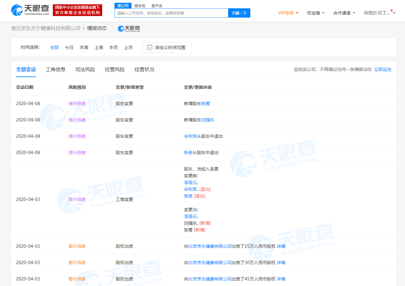Expand the 合作通道 menu
This screenshot has height=286, width=405.
coord(344,13)
